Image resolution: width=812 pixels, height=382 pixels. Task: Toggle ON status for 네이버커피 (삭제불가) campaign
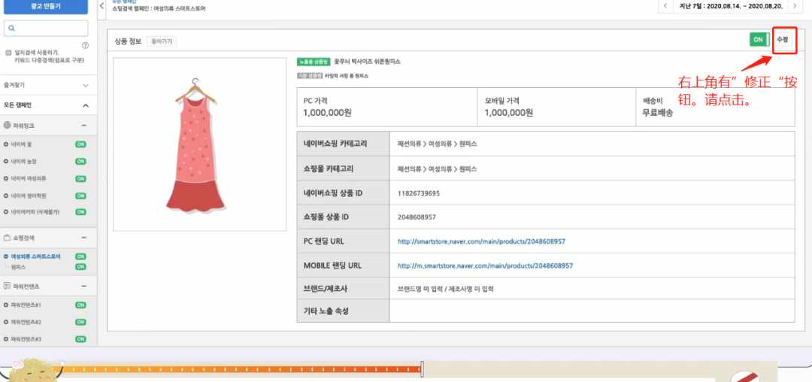point(80,212)
